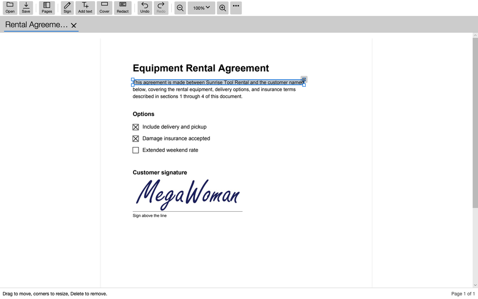Choose the Redact tool
Image resolution: width=478 pixels, height=299 pixels.
[x=122, y=7]
